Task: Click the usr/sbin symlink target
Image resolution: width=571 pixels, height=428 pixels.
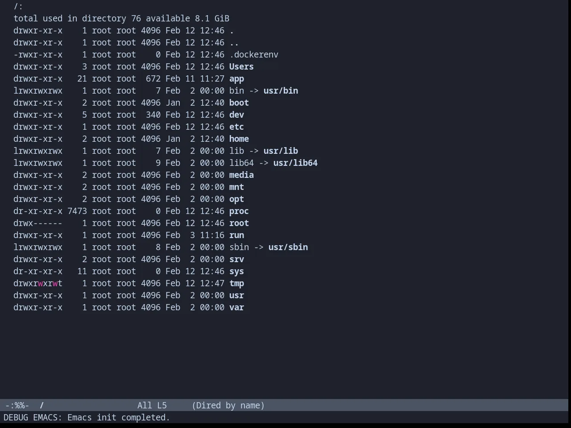Action: (288, 247)
